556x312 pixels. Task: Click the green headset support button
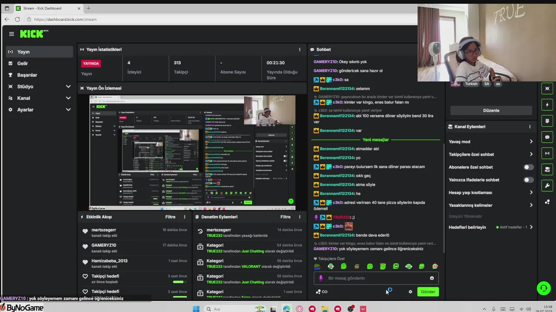tap(543, 288)
